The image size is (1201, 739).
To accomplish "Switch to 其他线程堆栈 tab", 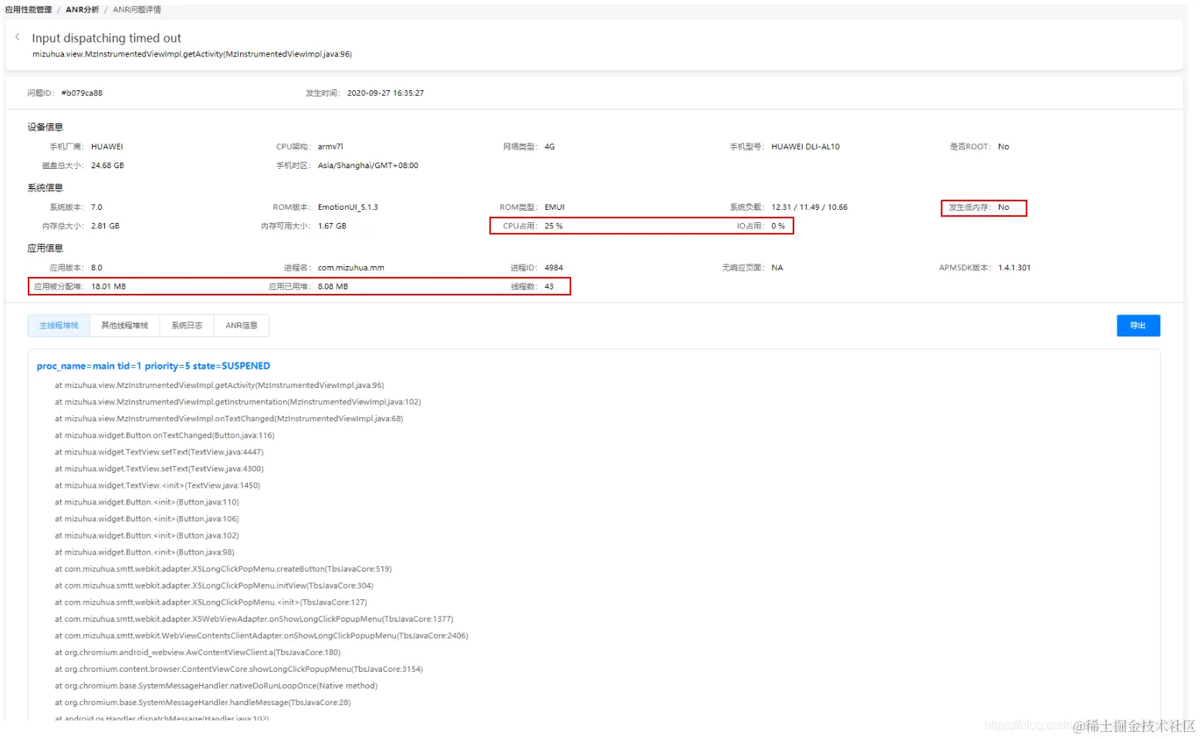I will coord(124,326).
